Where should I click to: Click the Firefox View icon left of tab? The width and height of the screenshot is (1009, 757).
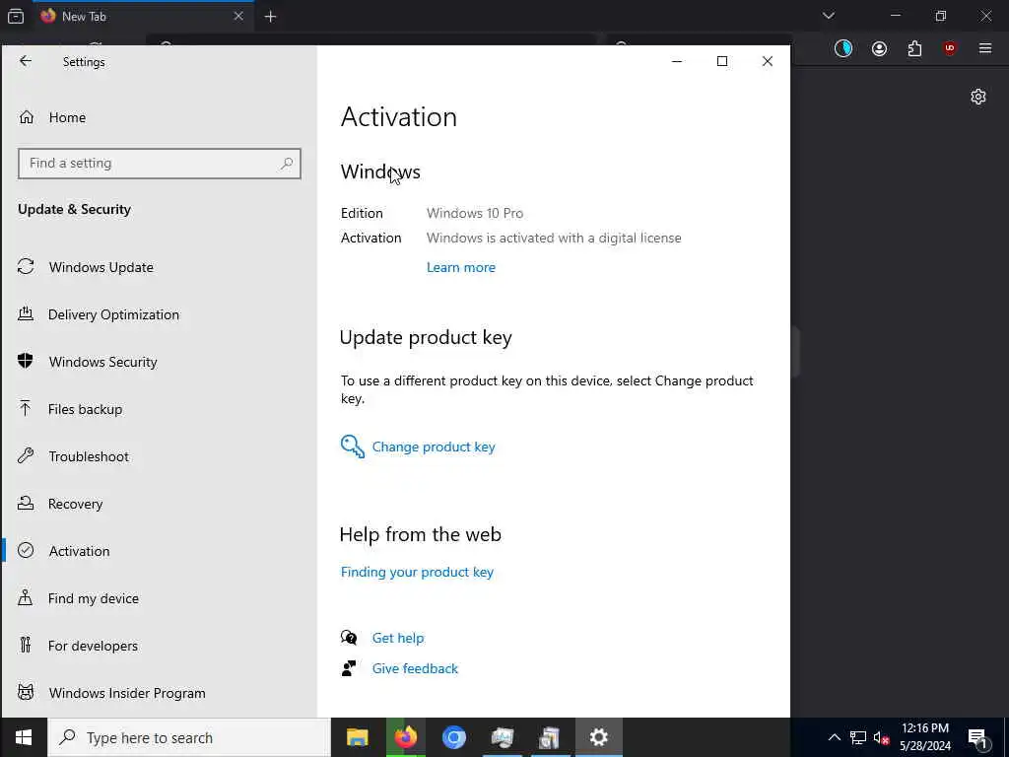(16, 17)
